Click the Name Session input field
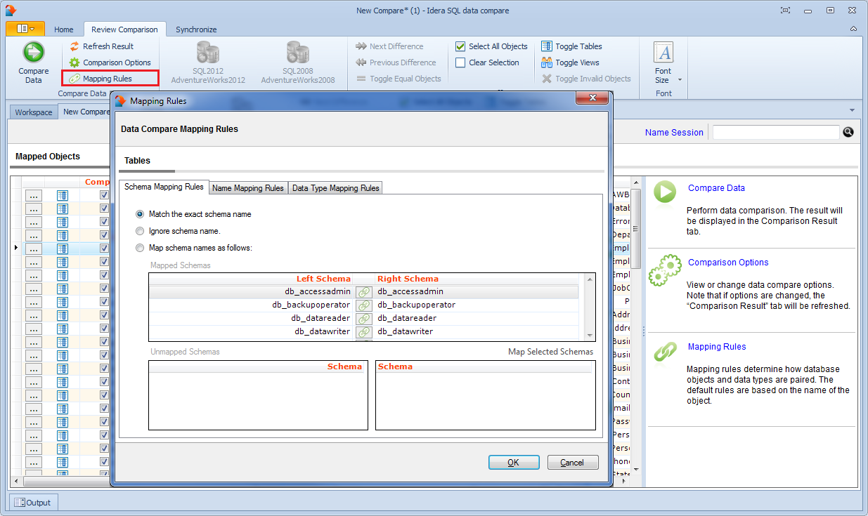 coord(776,132)
